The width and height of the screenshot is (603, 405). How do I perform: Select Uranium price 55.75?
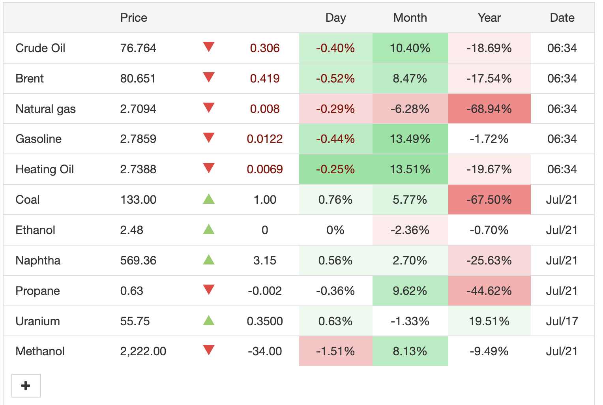pyautogui.click(x=135, y=321)
